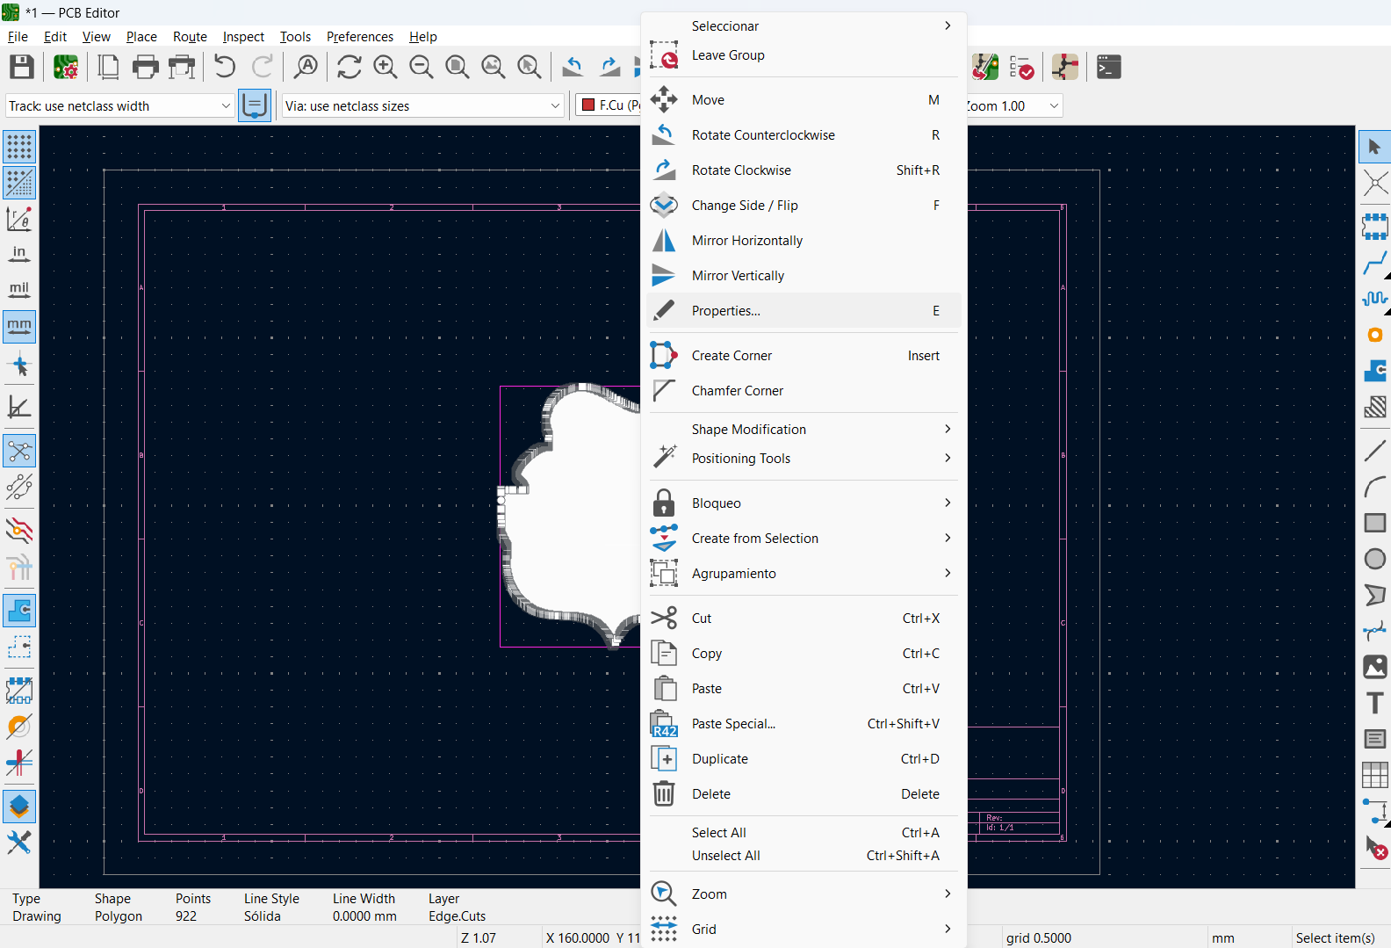Select the Delete tool icon
This screenshot has width=1391, height=948.
(x=1375, y=848)
